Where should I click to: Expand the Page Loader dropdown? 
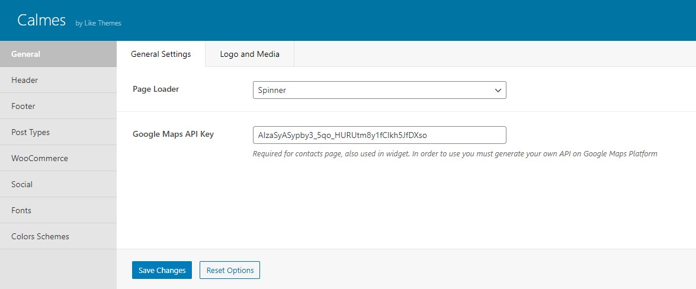(x=380, y=90)
